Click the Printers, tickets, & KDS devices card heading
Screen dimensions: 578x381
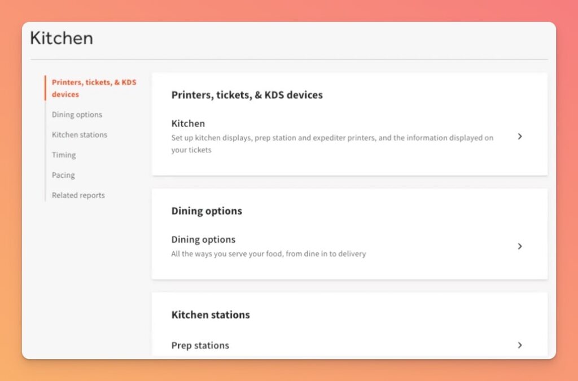pyautogui.click(x=247, y=95)
